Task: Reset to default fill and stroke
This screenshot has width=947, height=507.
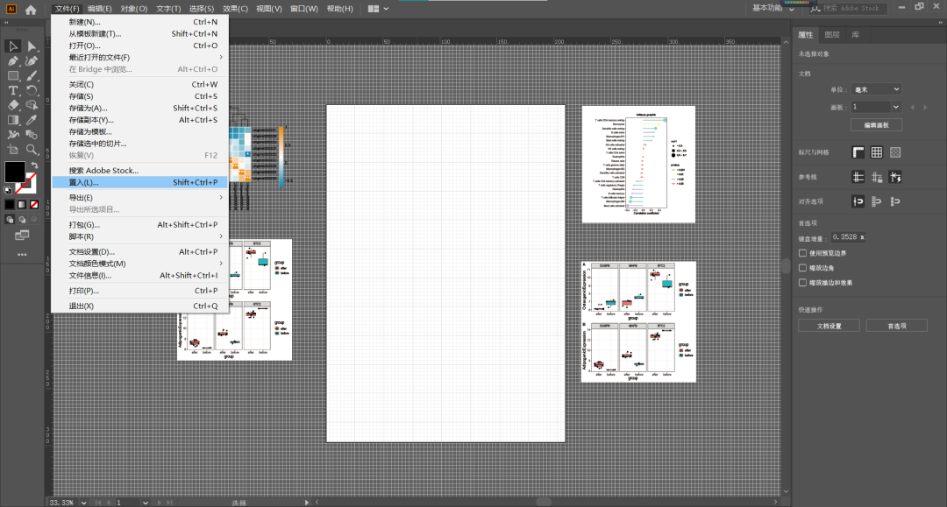Action: click(8, 191)
